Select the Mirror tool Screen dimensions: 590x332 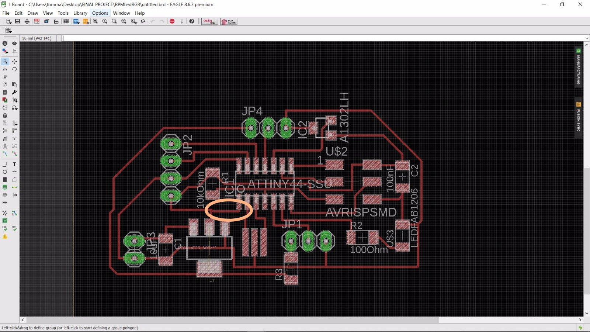[x=5, y=69]
